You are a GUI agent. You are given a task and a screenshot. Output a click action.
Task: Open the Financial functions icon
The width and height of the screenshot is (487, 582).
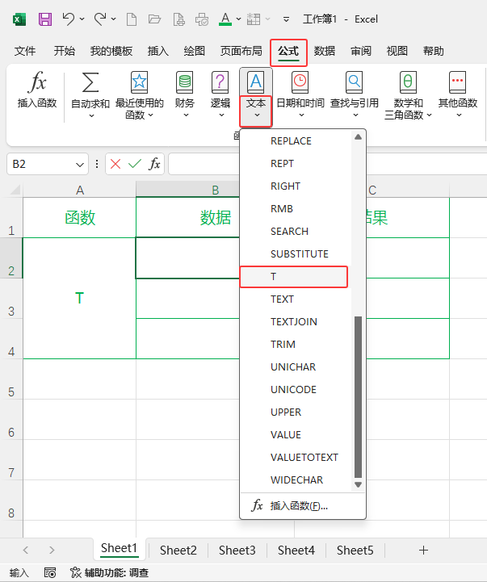[185, 82]
